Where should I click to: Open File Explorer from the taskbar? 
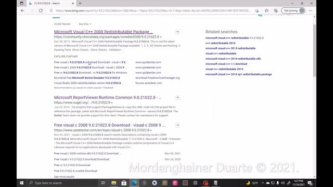pyautogui.click(x=113, y=183)
